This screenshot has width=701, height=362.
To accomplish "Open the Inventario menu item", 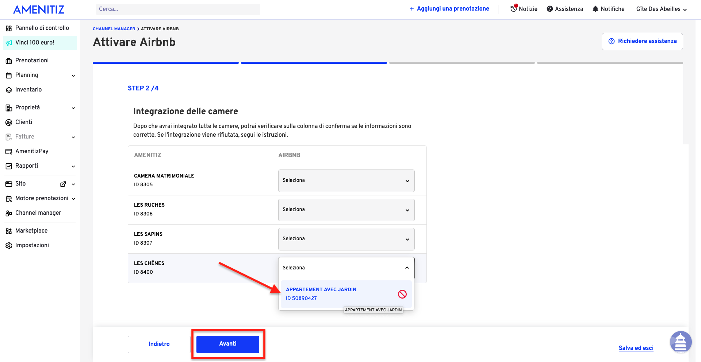I will 40,90.
